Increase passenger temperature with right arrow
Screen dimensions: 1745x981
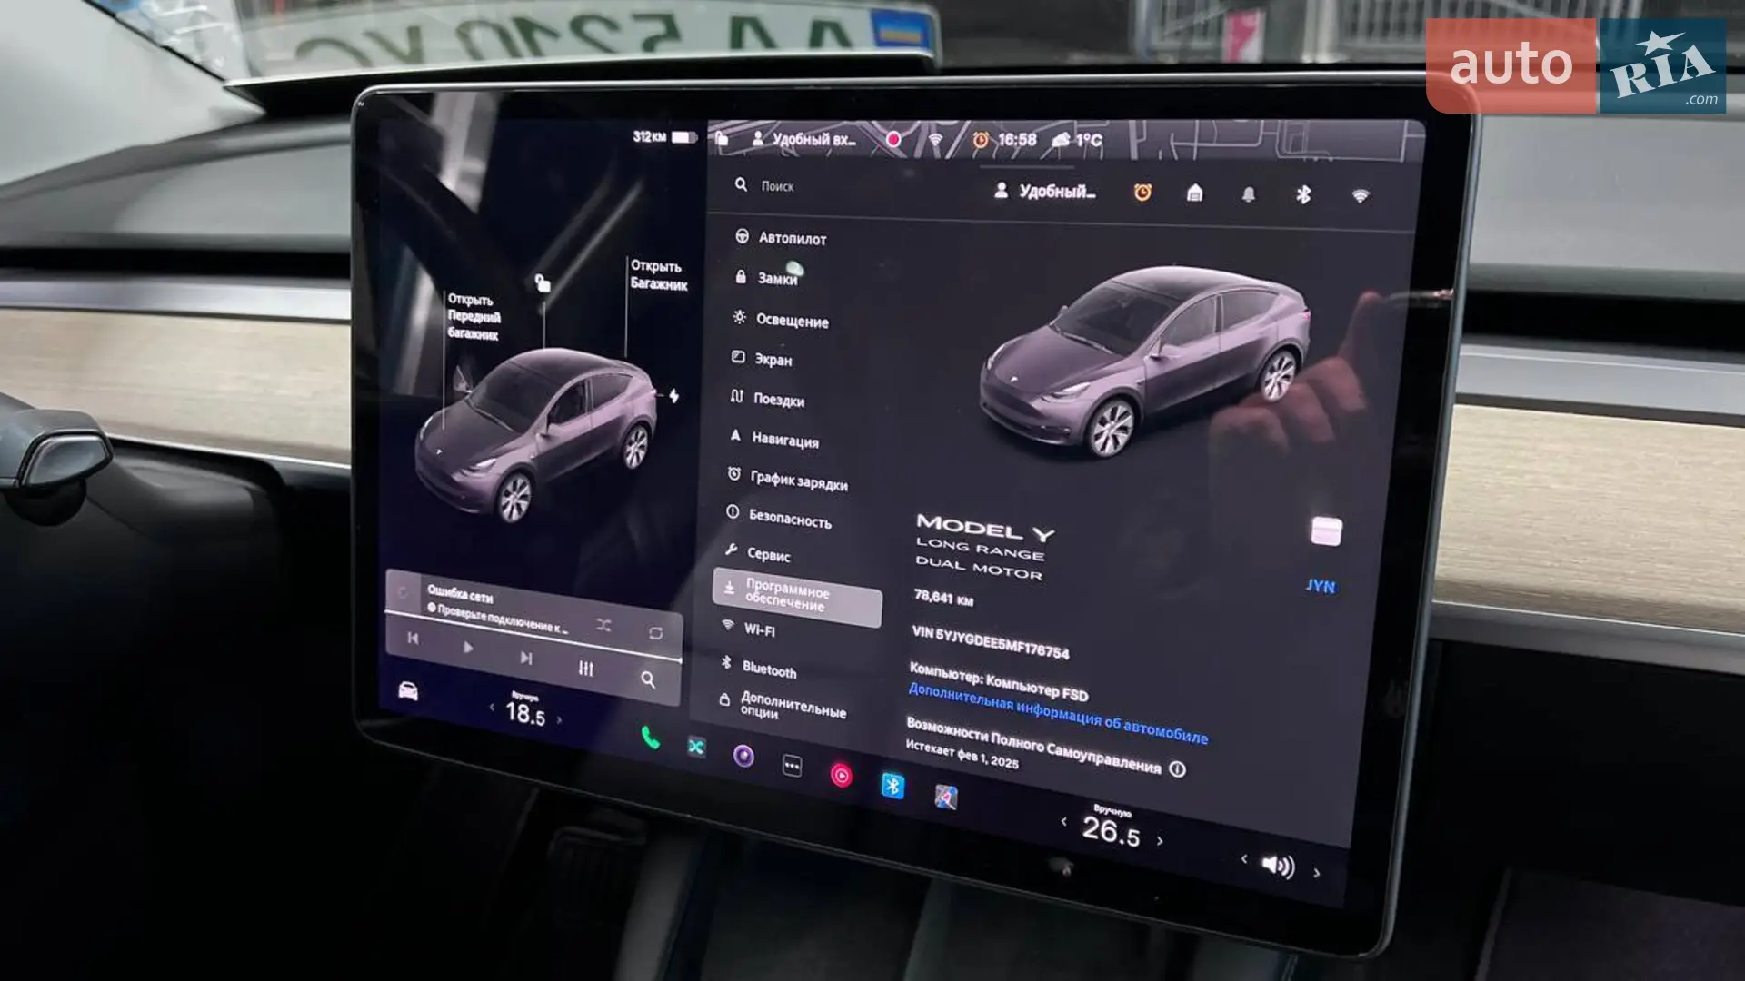[1160, 840]
